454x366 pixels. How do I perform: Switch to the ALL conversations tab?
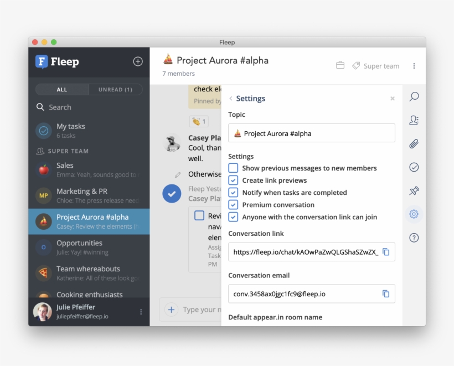click(x=62, y=90)
